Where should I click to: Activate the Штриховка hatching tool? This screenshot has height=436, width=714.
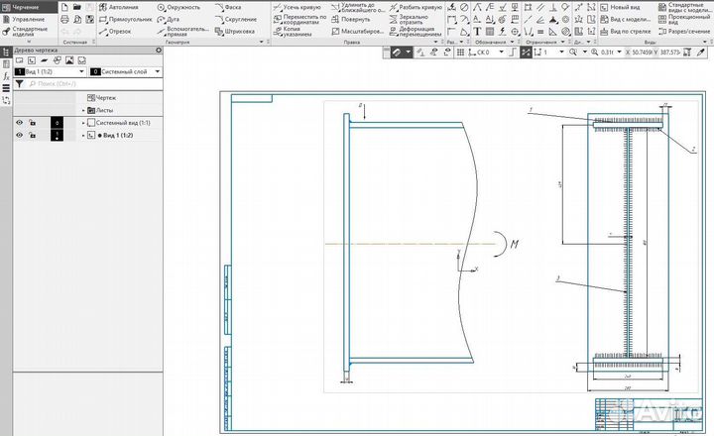click(x=240, y=31)
